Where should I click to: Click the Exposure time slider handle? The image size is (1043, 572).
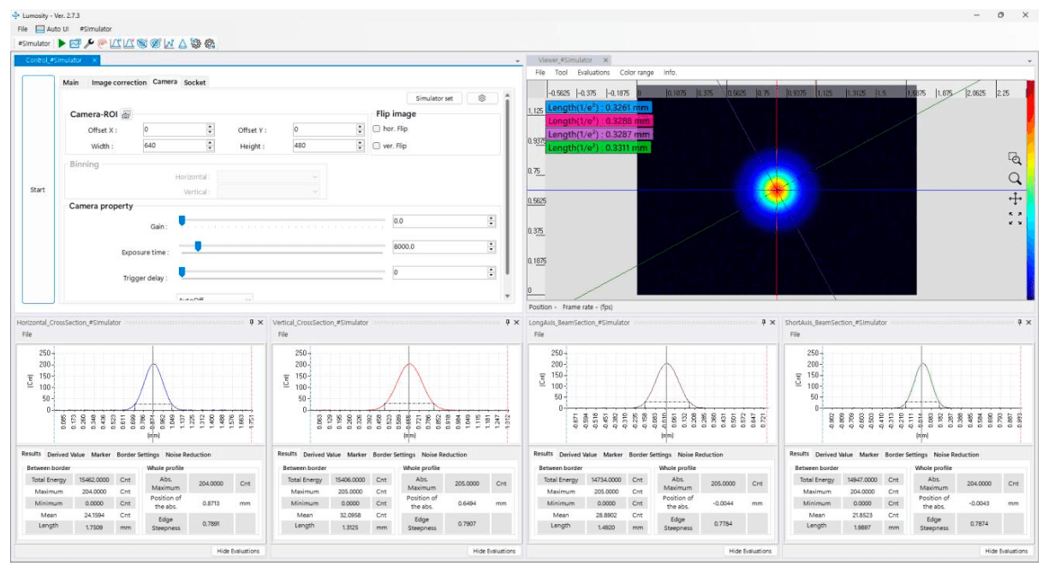(x=198, y=247)
